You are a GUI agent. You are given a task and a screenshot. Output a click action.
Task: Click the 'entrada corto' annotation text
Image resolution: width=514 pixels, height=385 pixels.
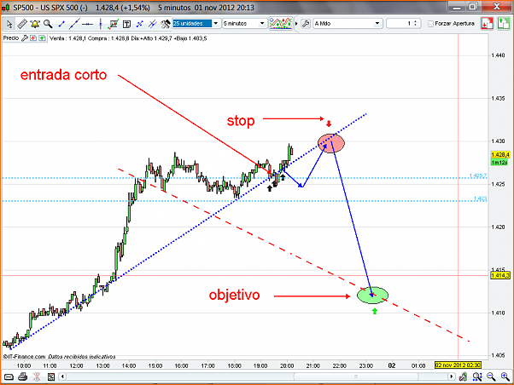[x=63, y=75]
